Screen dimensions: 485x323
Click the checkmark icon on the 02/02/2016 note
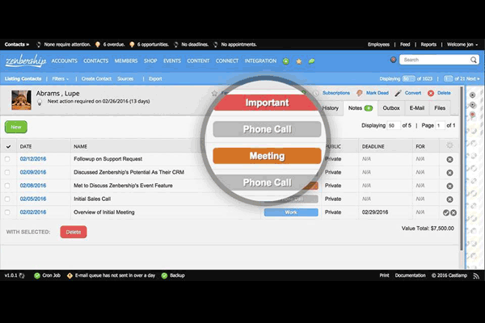pyautogui.click(x=445, y=212)
